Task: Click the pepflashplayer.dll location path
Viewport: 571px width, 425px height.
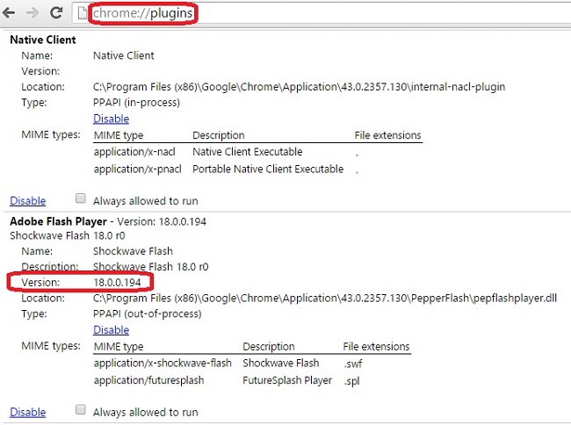Action: pyautogui.click(x=325, y=299)
